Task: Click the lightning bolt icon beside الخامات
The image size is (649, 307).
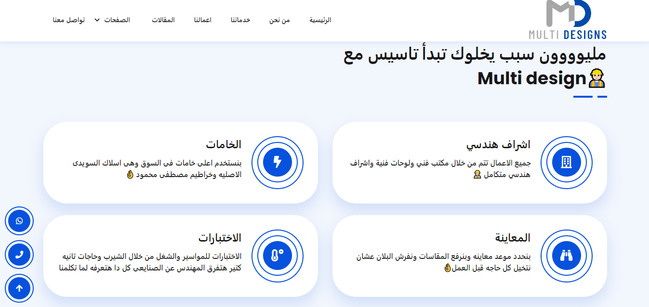Action: point(278,162)
